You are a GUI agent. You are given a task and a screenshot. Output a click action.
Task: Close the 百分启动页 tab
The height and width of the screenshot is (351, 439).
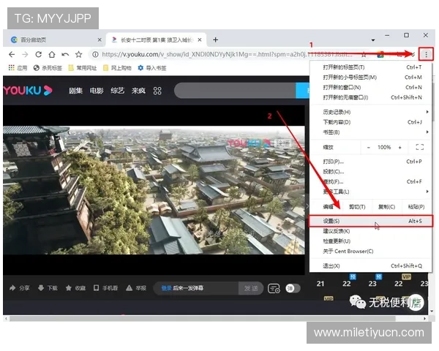(100, 39)
